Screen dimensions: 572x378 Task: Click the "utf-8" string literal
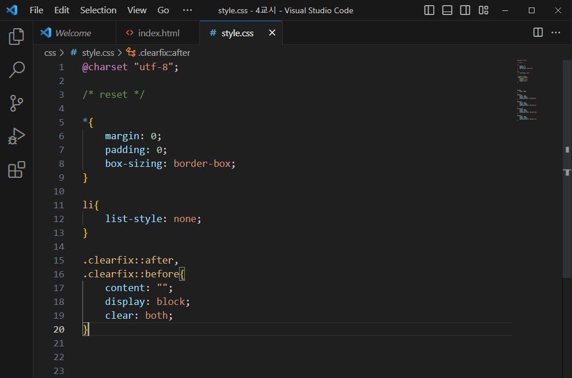[x=153, y=67]
